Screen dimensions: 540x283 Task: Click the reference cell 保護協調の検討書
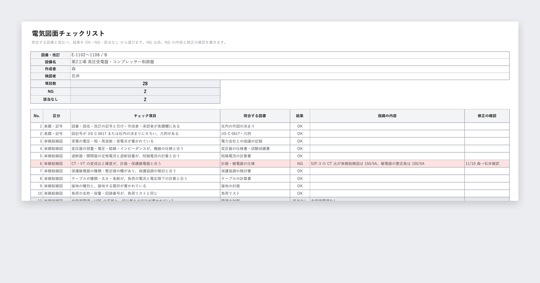[255, 171]
